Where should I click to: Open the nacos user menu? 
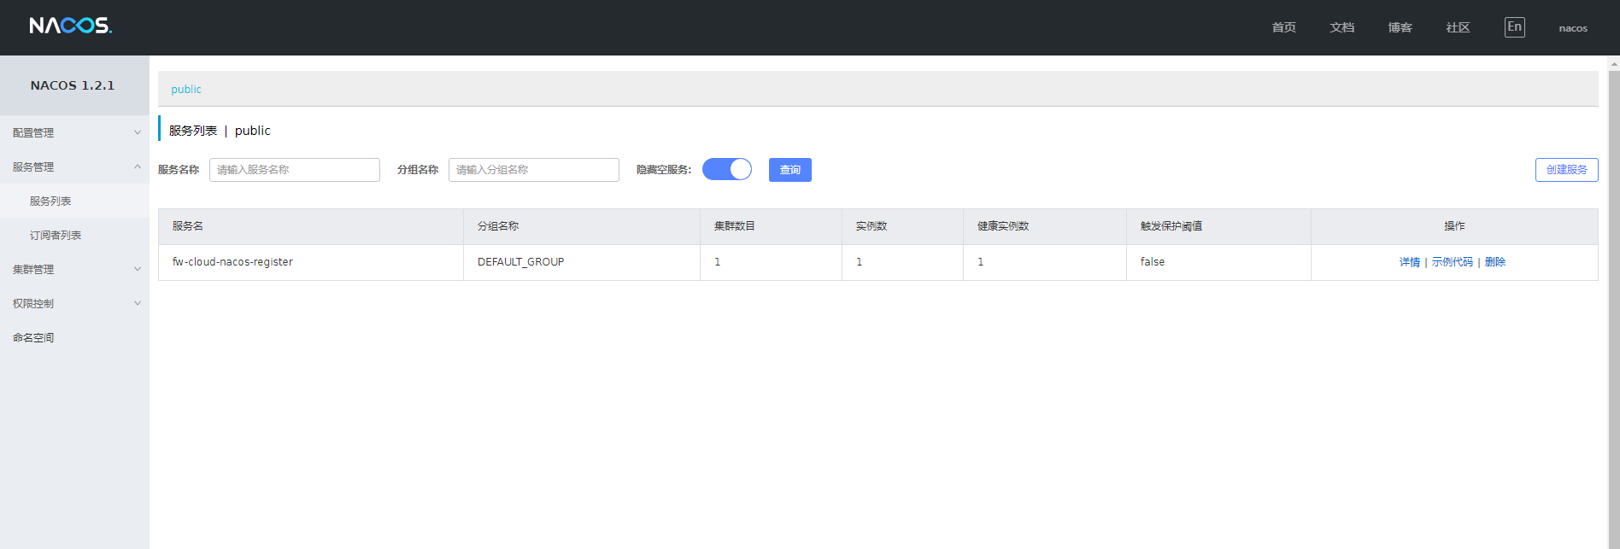[x=1572, y=28]
